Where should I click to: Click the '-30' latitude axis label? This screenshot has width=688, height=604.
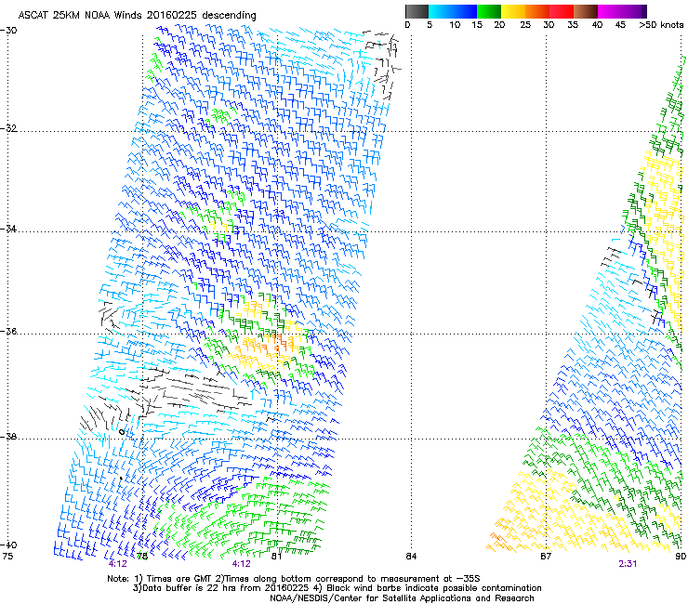click(x=8, y=30)
